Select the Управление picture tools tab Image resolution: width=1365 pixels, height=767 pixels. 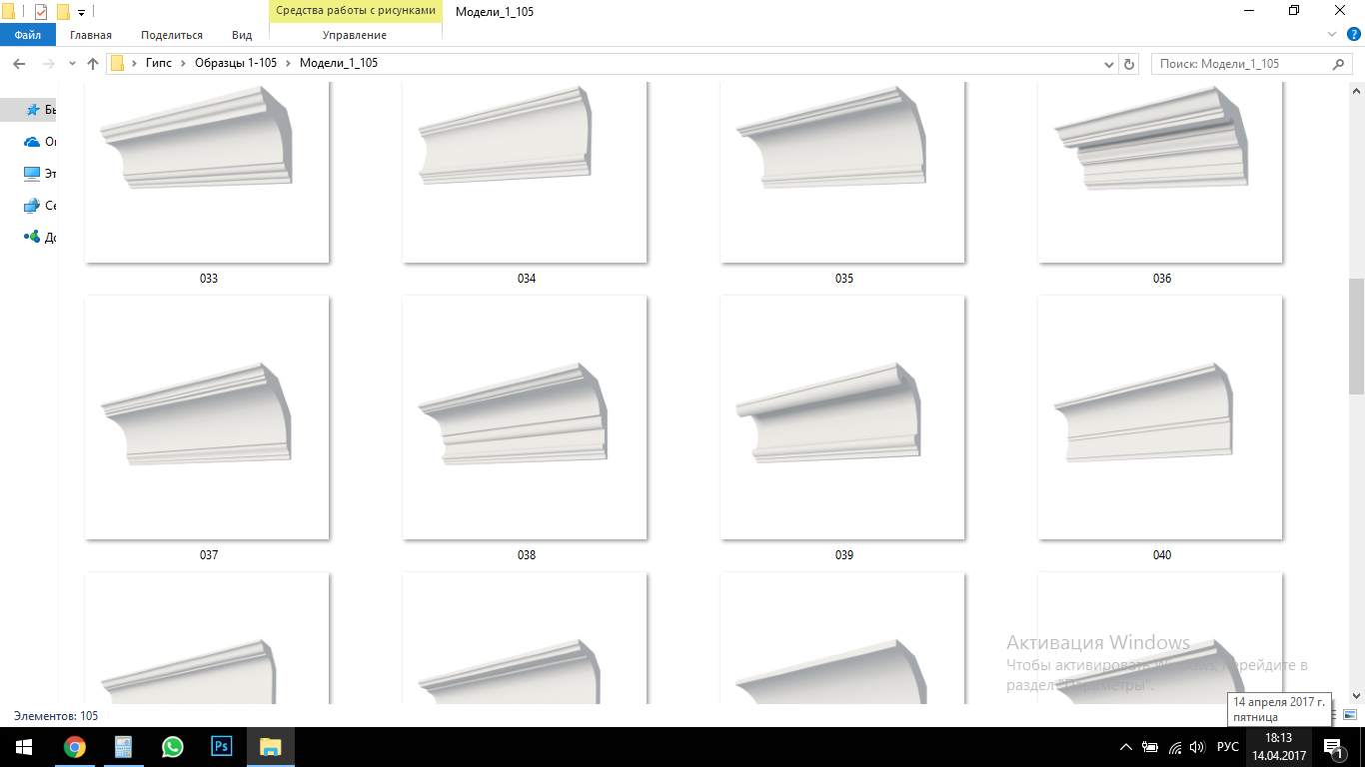355,35
